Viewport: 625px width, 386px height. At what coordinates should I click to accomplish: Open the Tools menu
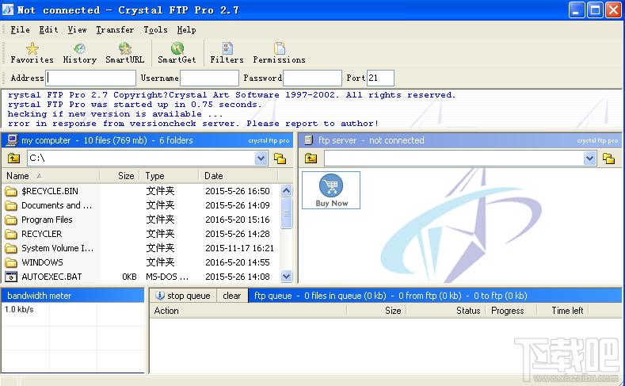pos(155,29)
